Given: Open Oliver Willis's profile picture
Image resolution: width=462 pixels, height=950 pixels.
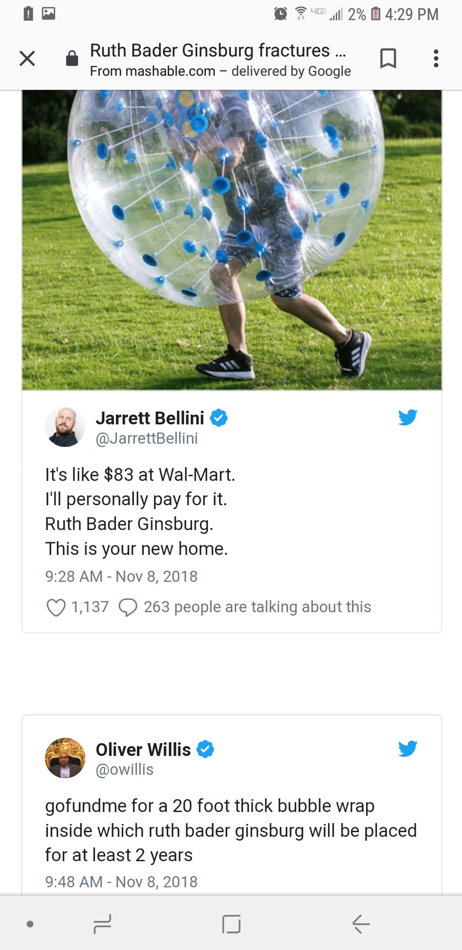Looking at the screenshot, I should (65, 758).
